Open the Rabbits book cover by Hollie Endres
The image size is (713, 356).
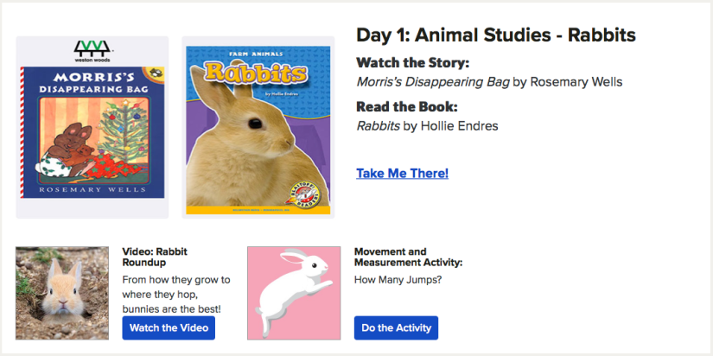click(258, 130)
